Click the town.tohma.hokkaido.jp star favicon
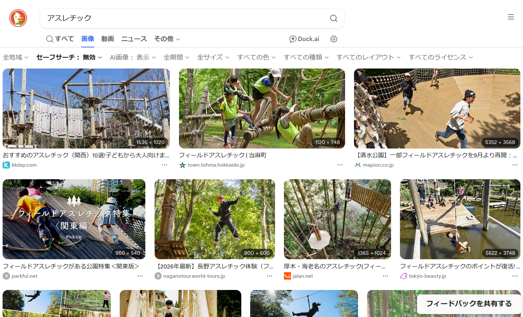523x317 pixels. (x=182, y=165)
